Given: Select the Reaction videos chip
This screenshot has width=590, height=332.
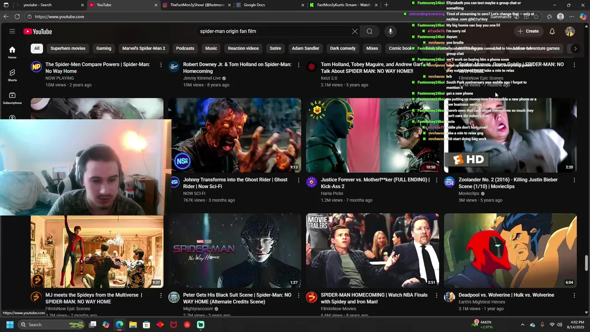Looking at the screenshot, I should tap(243, 48).
